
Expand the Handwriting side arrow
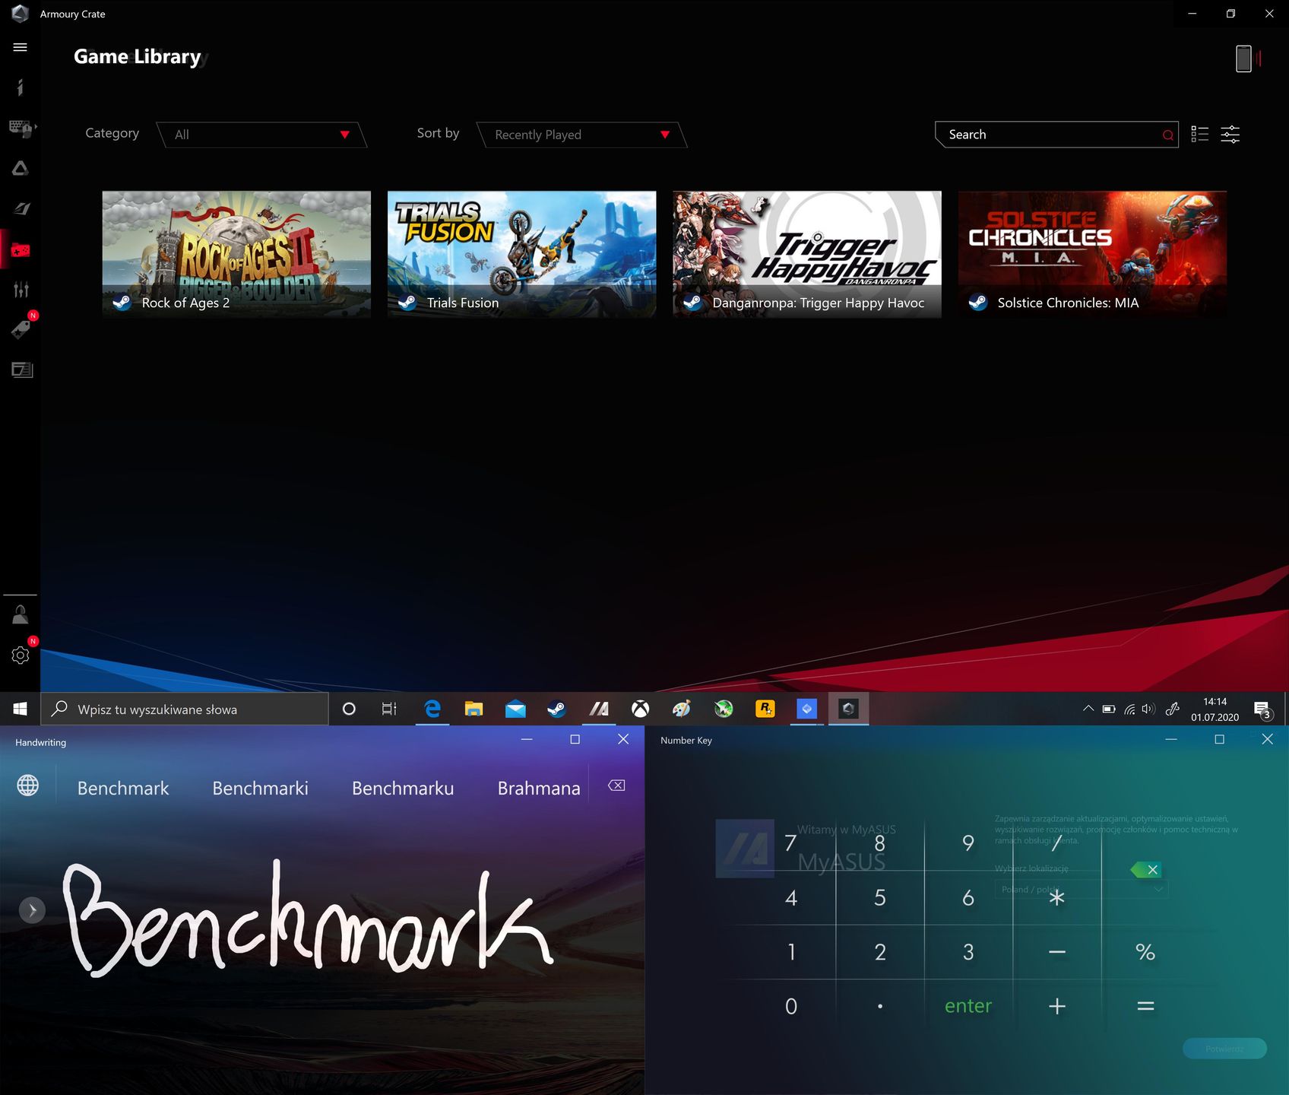tap(32, 909)
